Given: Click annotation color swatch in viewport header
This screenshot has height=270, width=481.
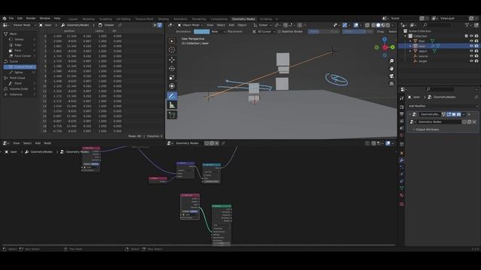Looking at the screenshot, I should [201, 31].
